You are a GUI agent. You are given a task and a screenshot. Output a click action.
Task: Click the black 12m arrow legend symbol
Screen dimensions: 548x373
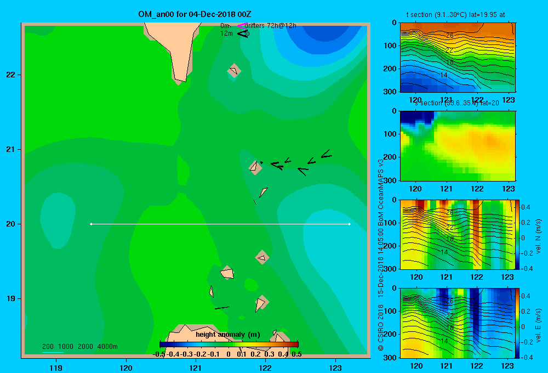pyautogui.click(x=243, y=33)
